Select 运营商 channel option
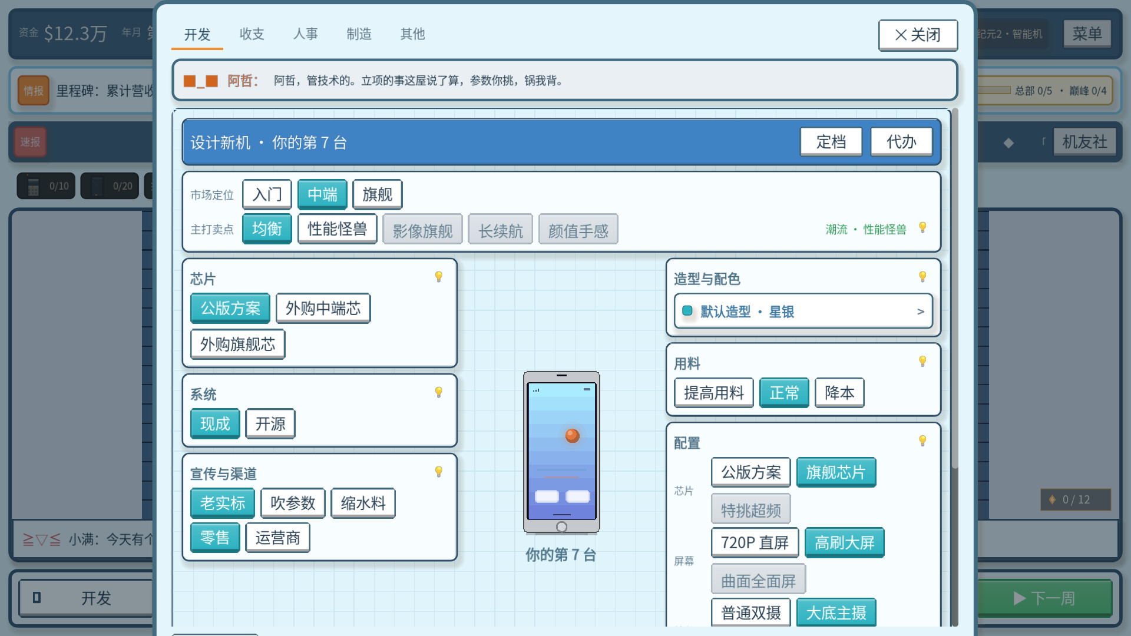Viewport: 1131px width, 636px height. [277, 538]
